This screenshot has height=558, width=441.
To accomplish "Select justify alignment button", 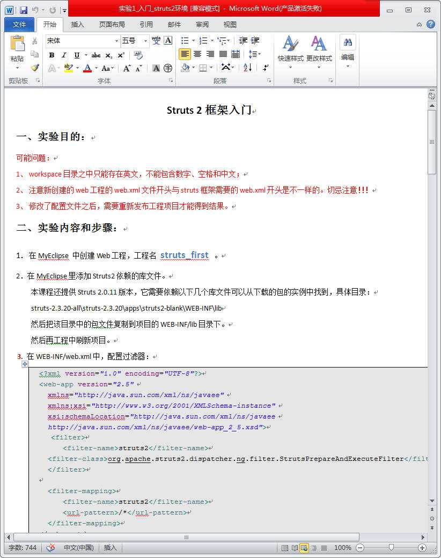I will tap(223, 54).
